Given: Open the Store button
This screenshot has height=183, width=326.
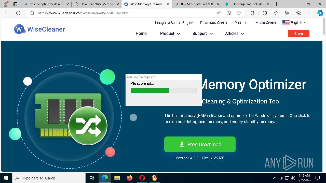Looking at the screenshot, I should pyautogui.click(x=298, y=34).
